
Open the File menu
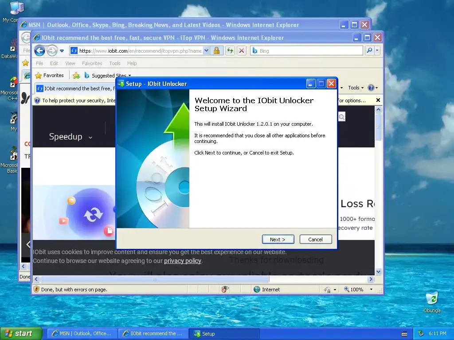pos(39,63)
